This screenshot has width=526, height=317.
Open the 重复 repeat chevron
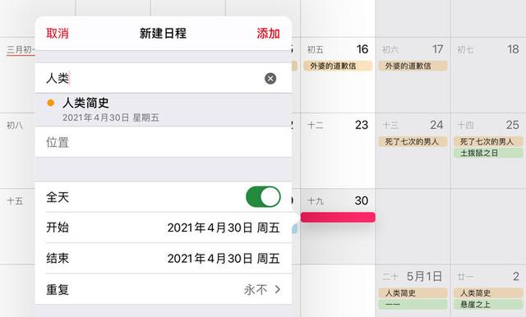(x=278, y=289)
